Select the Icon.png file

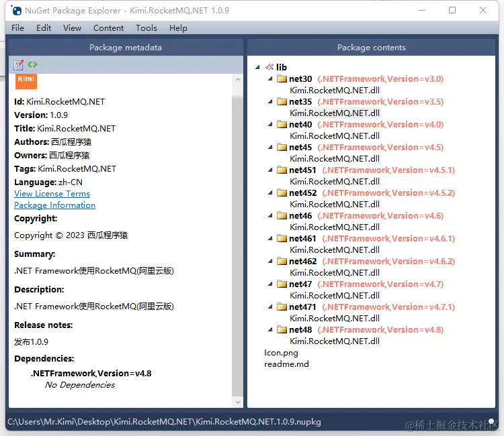tap(281, 353)
